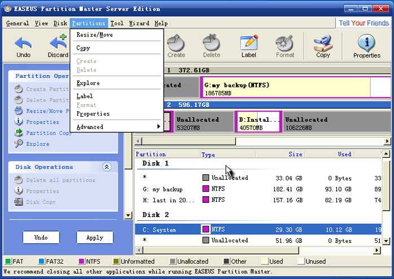Click Delete all partitions icon
Image resolution: width=394 pixels, height=279 pixels.
click(19, 180)
